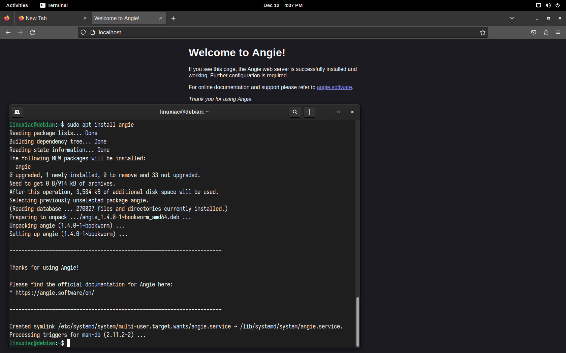Screen dimensions: 566x353
Task: Click 'Thanks for using Angie!' terminal line
Action: click(44, 268)
